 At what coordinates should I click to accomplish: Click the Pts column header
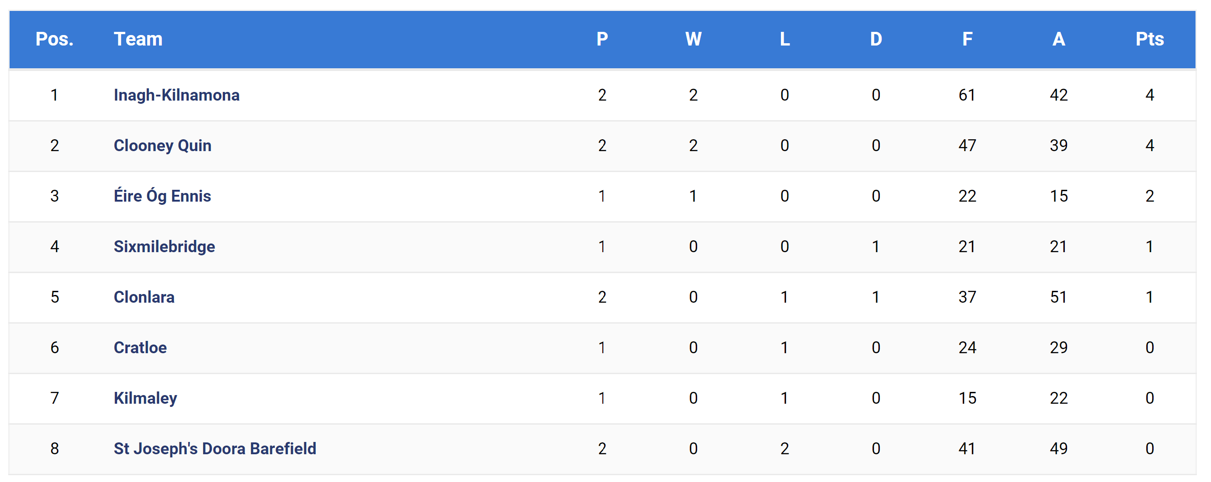point(1149,39)
